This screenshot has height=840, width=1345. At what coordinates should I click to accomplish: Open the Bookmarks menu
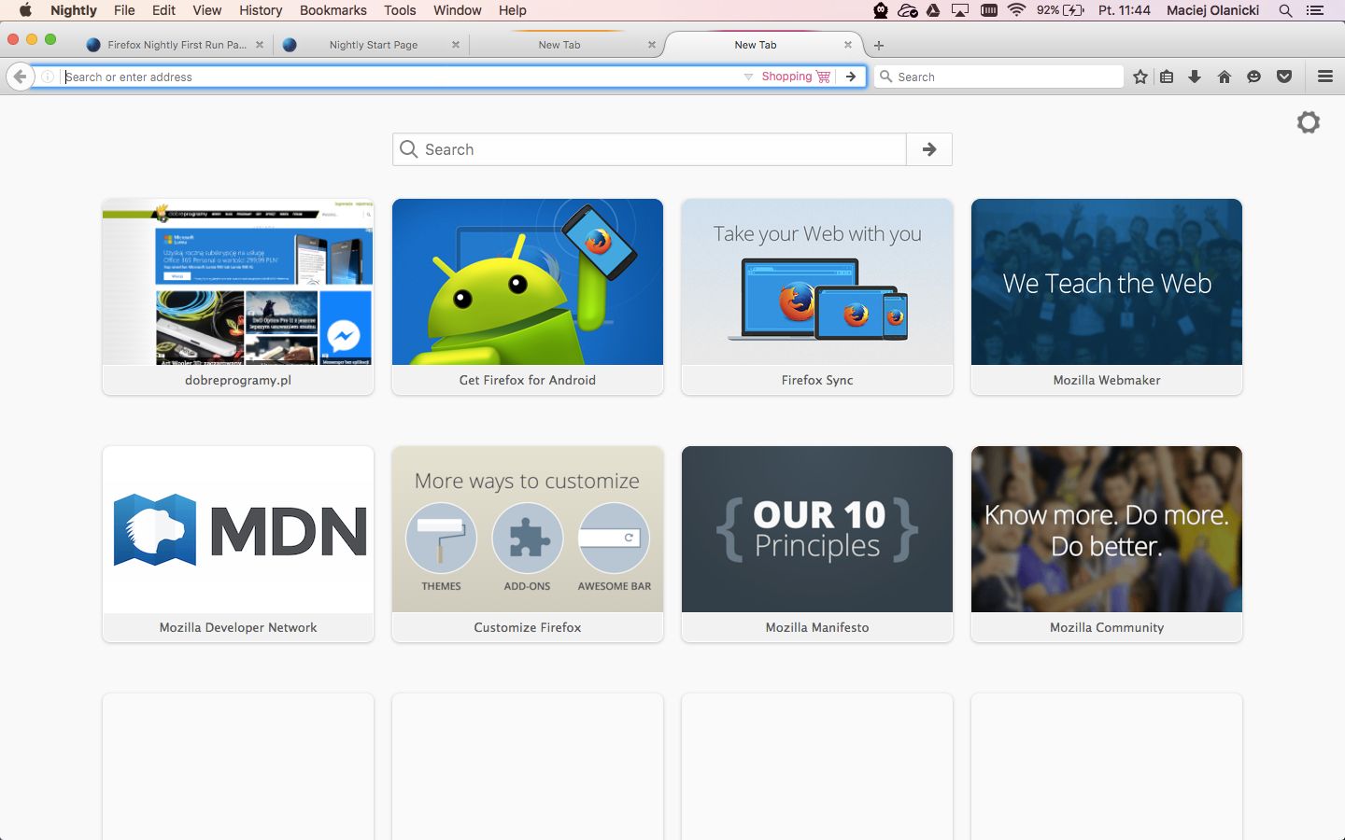333,10
